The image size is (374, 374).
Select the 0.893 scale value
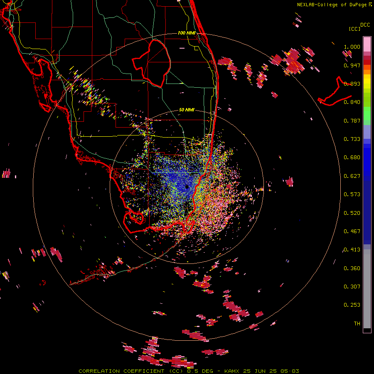click(x=352, y=84)
